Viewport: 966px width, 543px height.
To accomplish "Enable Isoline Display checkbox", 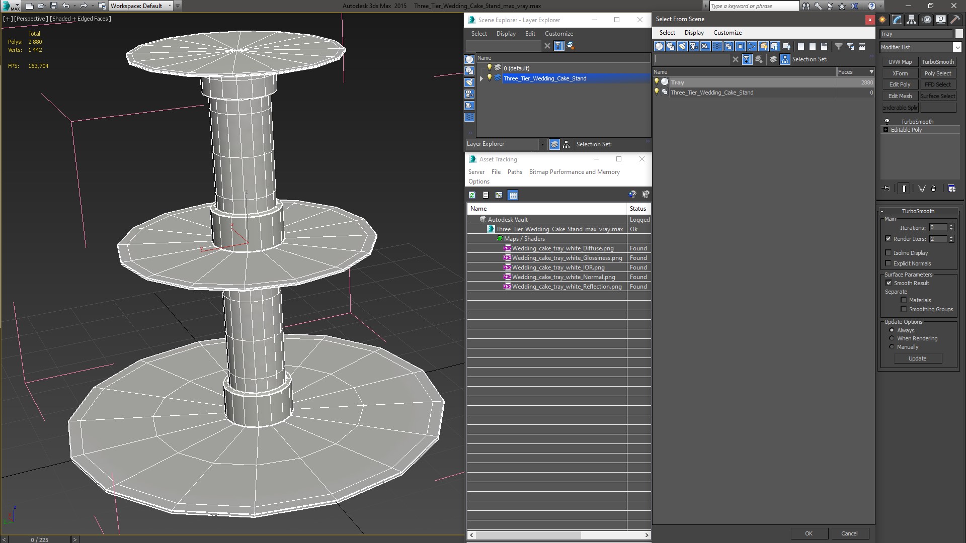I will pos(888,253).
